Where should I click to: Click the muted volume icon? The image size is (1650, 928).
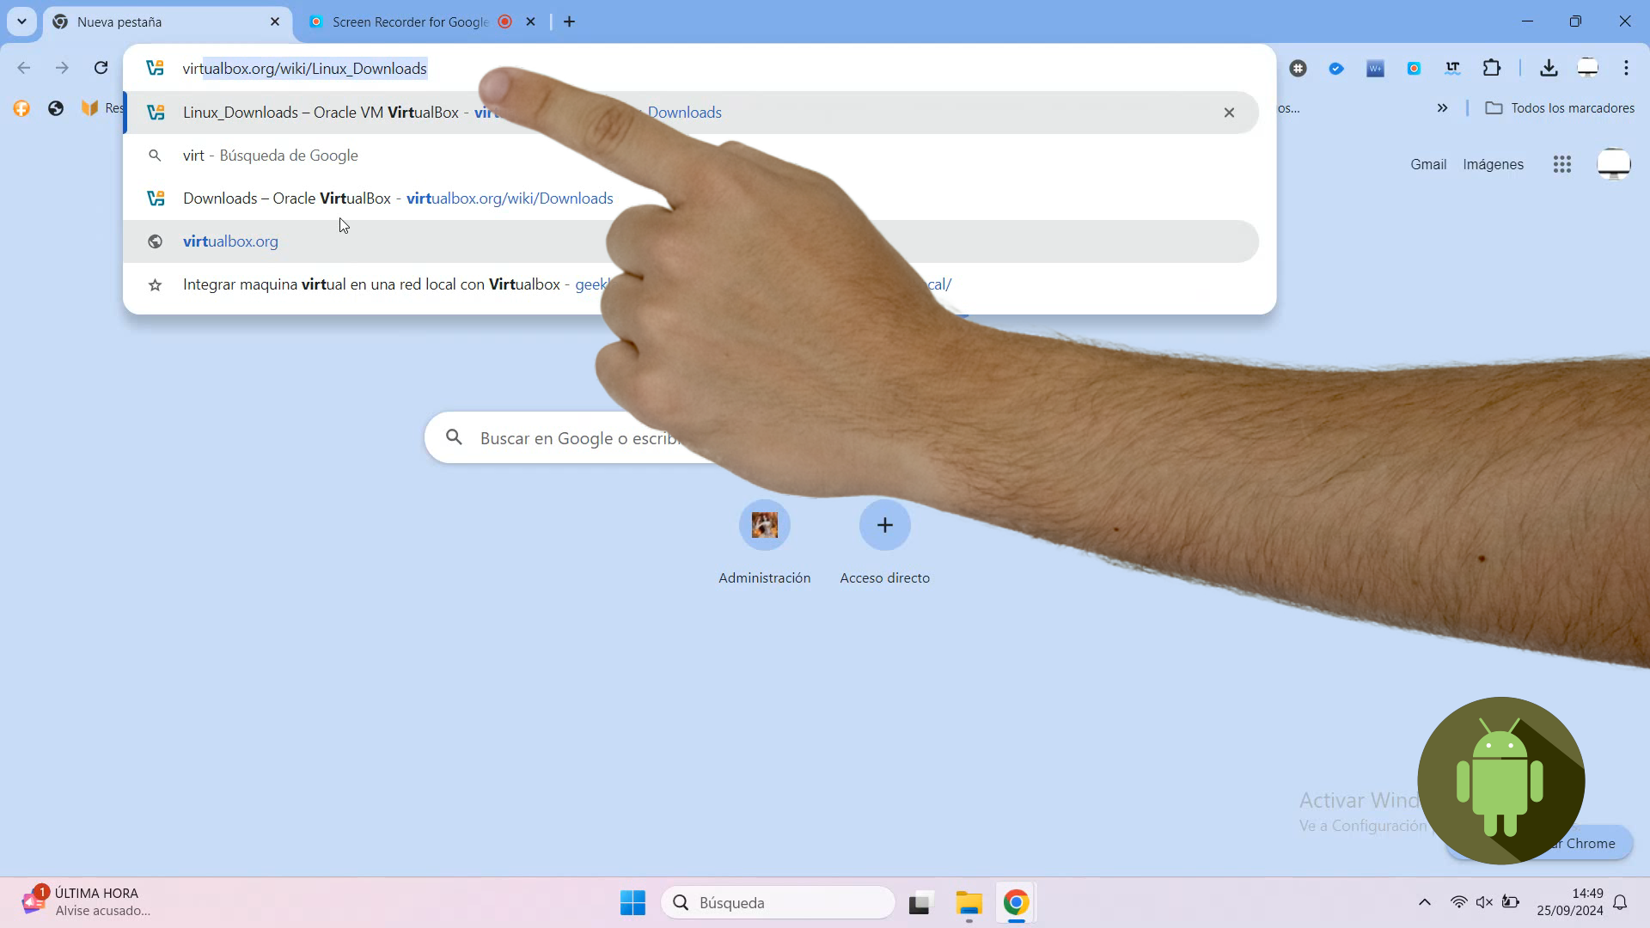click(1484, 902)
